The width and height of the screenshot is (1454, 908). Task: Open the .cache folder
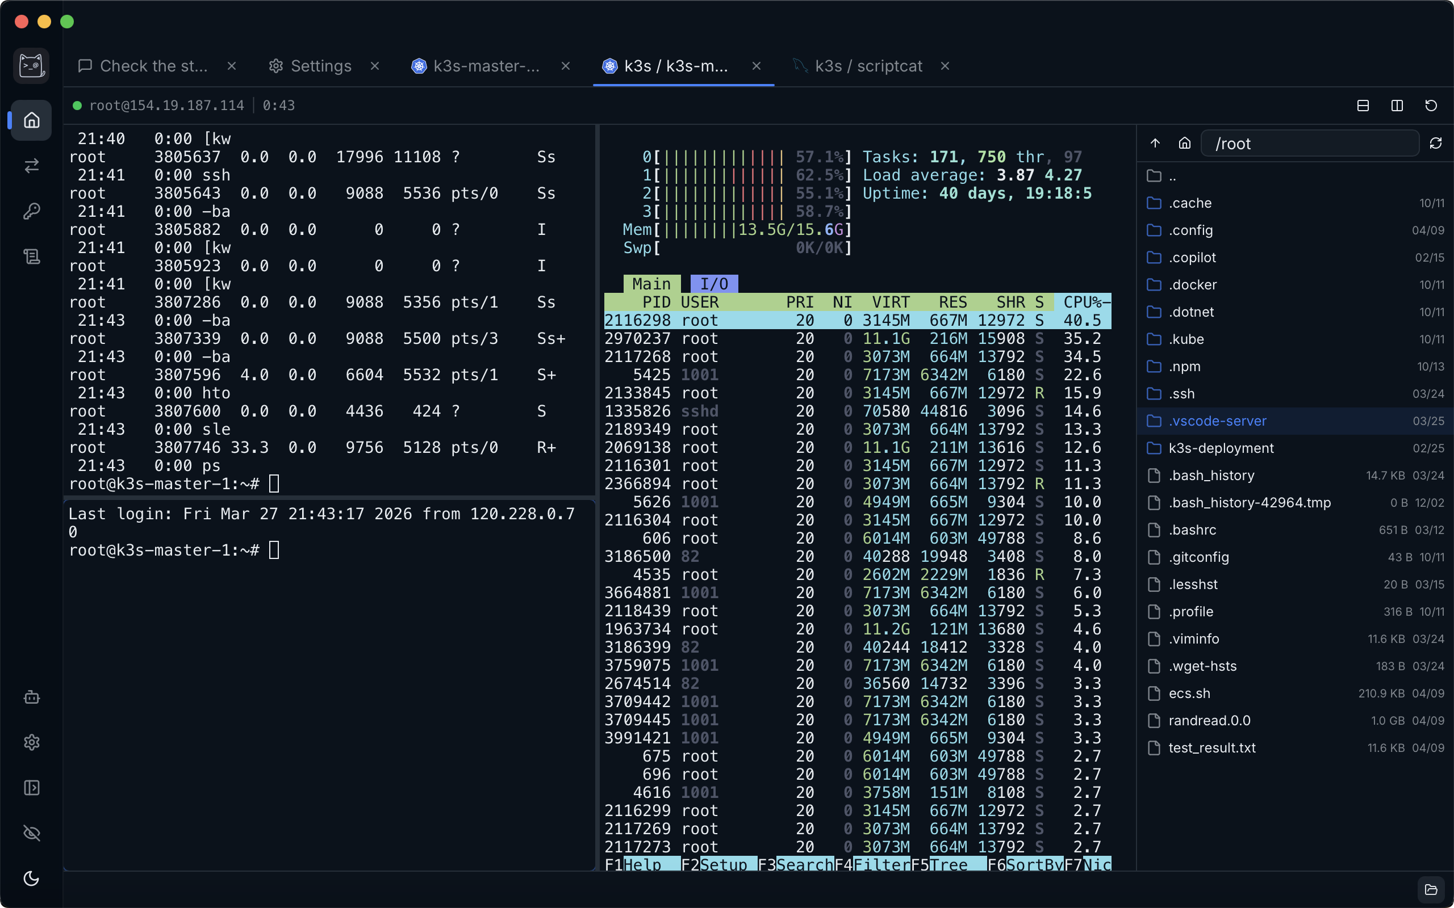(x=1295, y=203)
